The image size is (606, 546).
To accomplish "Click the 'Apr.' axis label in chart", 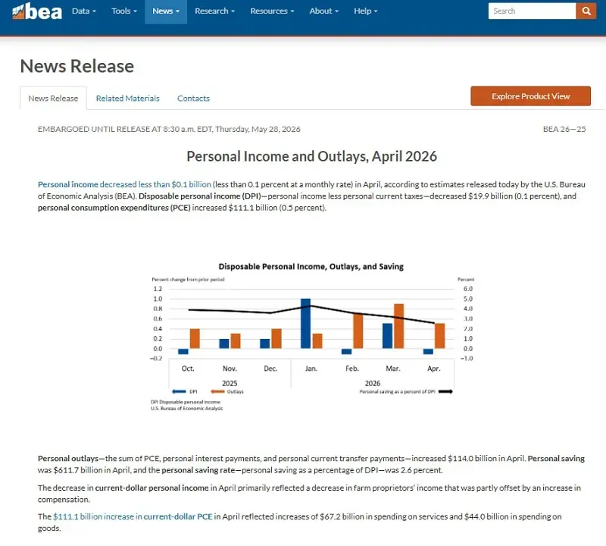I will pos(433,369).
